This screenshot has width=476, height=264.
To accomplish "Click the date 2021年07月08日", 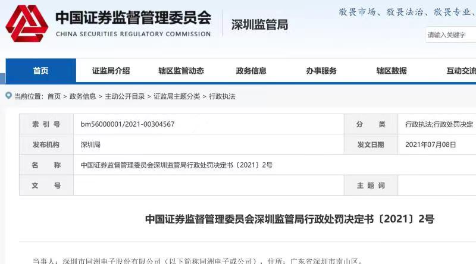I will (x=430, y=144).
